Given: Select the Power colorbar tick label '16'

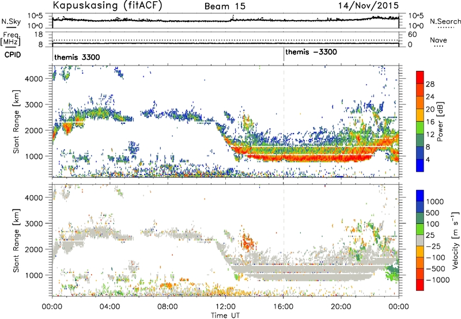Looking at the screenshot, I should click(x=430, y=122).
